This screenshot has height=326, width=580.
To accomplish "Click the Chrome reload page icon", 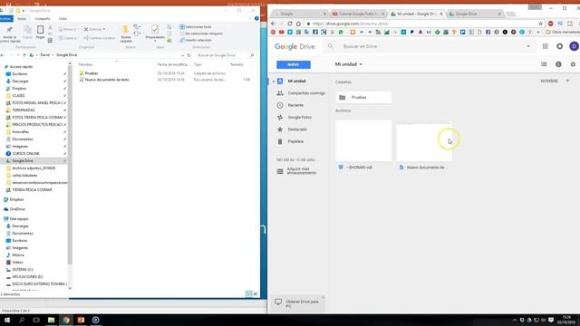I will tap(290, 24).
